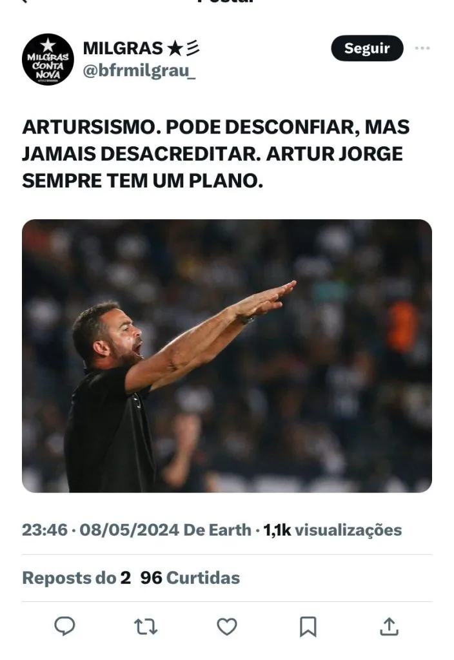Tap the De Earth location label
The width and height of the screenshot is (454, 660).
pos(217,530)
